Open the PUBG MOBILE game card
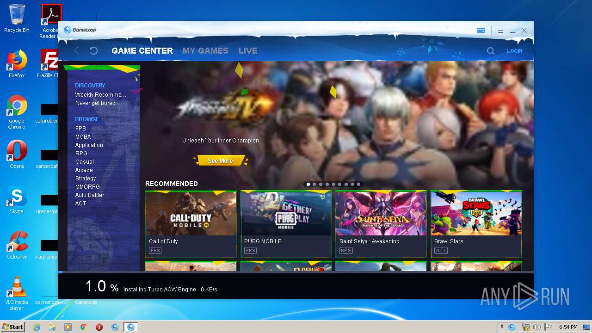This screenshot has height=333, width=592. tap(286, 224)
